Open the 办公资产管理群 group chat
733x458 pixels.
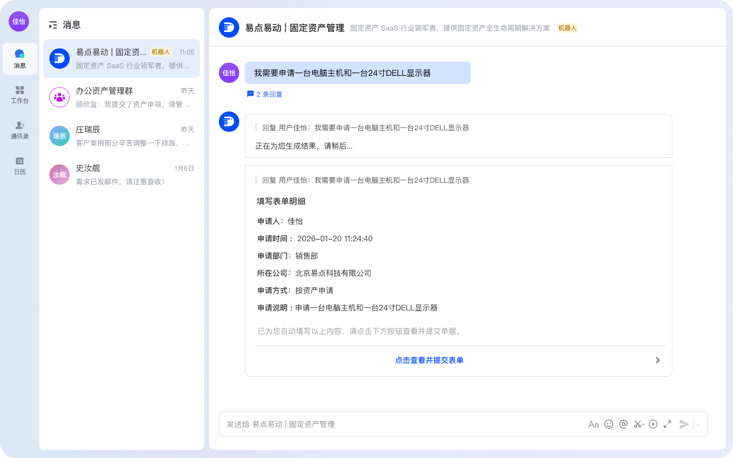click(121, 97)
